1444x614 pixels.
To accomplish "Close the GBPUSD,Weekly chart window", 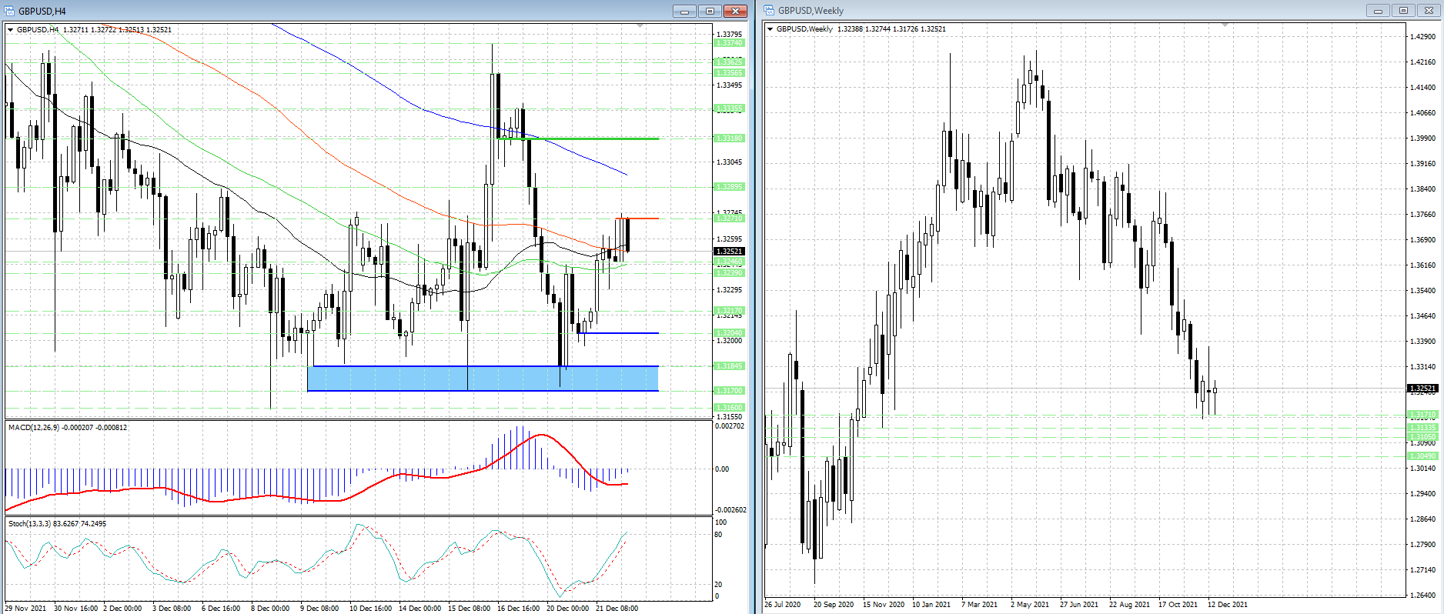I will [x=1429, y=11].
